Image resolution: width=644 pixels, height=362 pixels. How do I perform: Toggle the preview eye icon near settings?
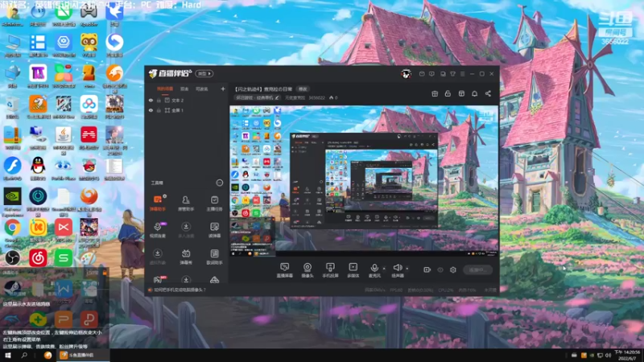pos(440,269)
